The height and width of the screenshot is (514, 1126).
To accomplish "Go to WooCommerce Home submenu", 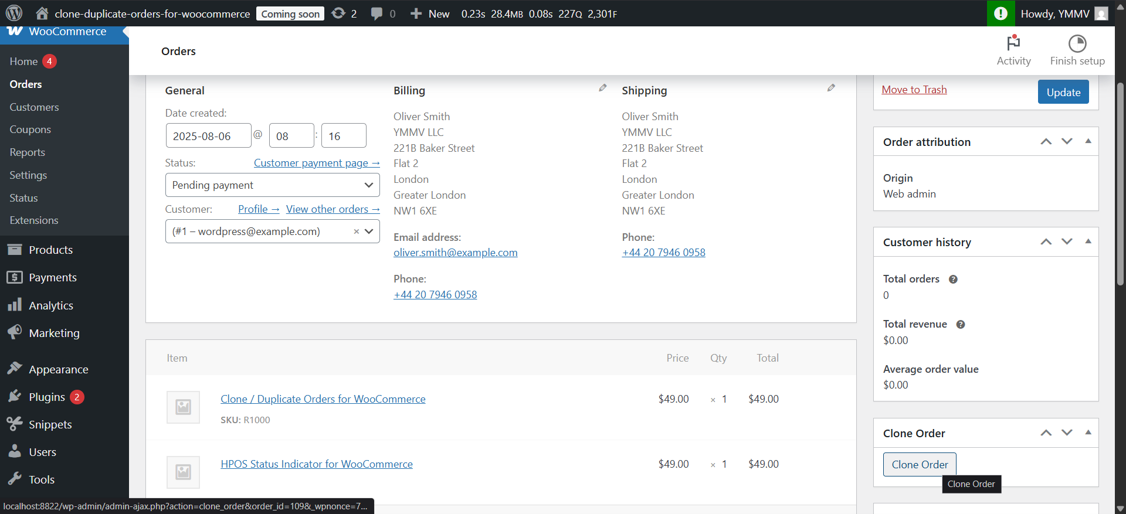I will point(23,62).
